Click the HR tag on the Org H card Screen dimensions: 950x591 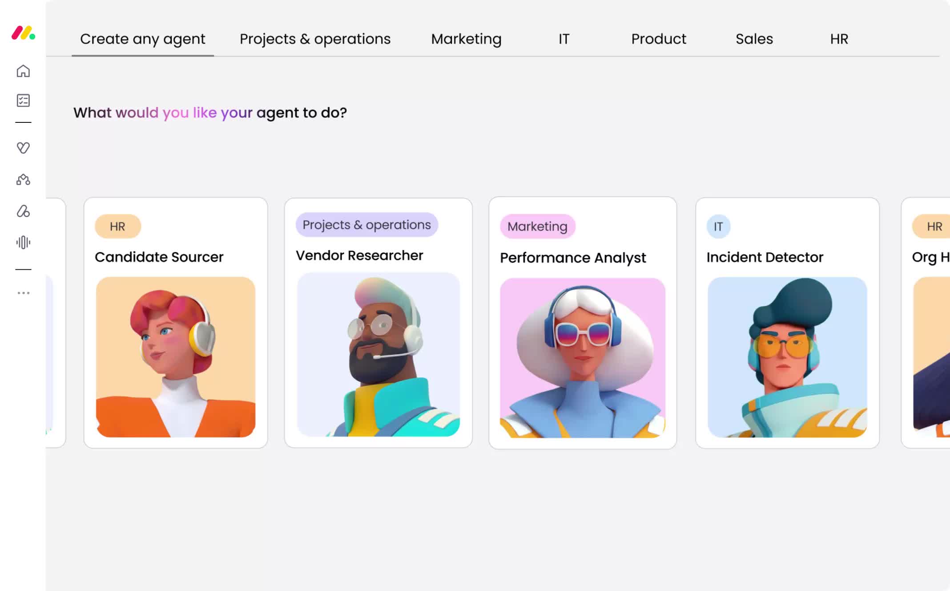931,227
